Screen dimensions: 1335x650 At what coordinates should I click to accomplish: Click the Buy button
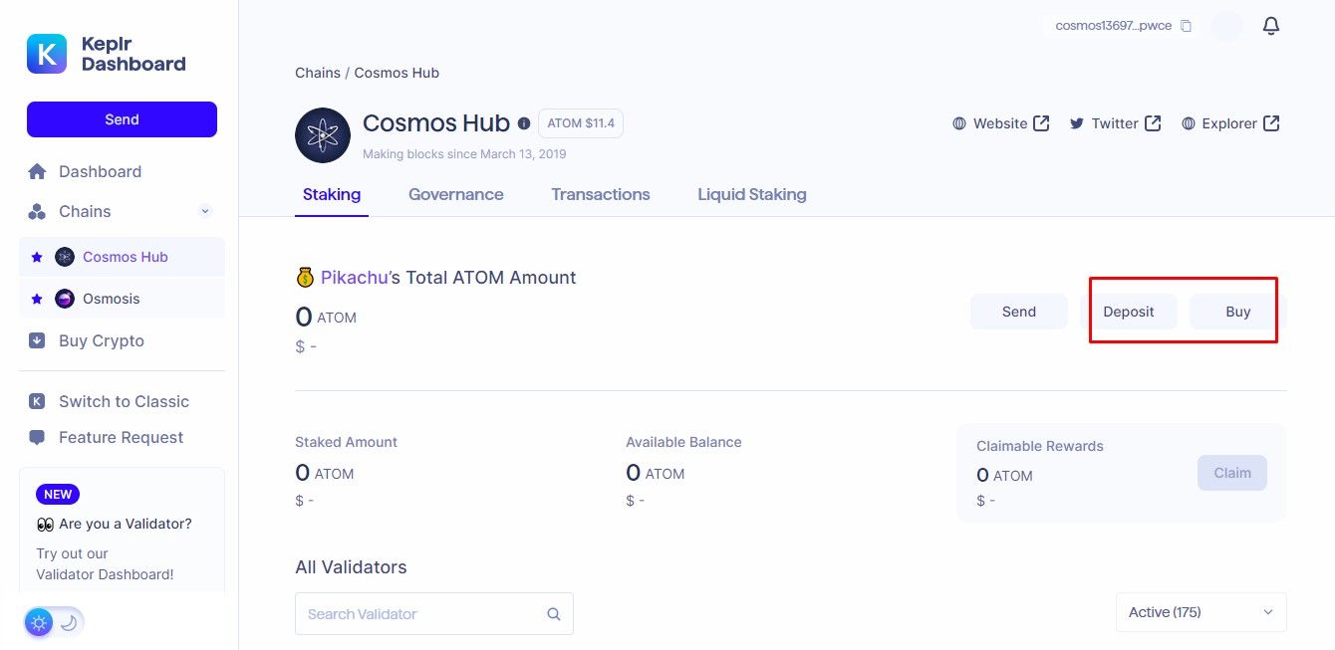(1238, 312)
